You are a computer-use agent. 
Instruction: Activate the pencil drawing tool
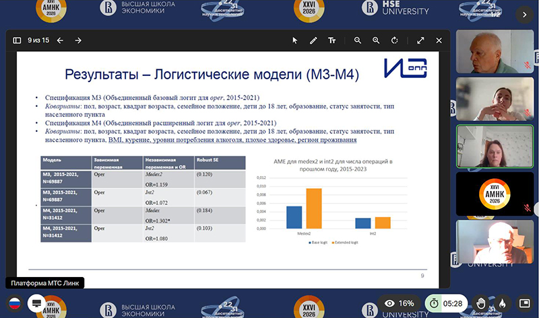click(x=313, y=40)
